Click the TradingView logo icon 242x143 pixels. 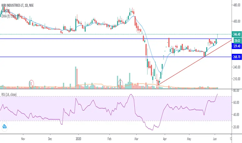point(4,126)
